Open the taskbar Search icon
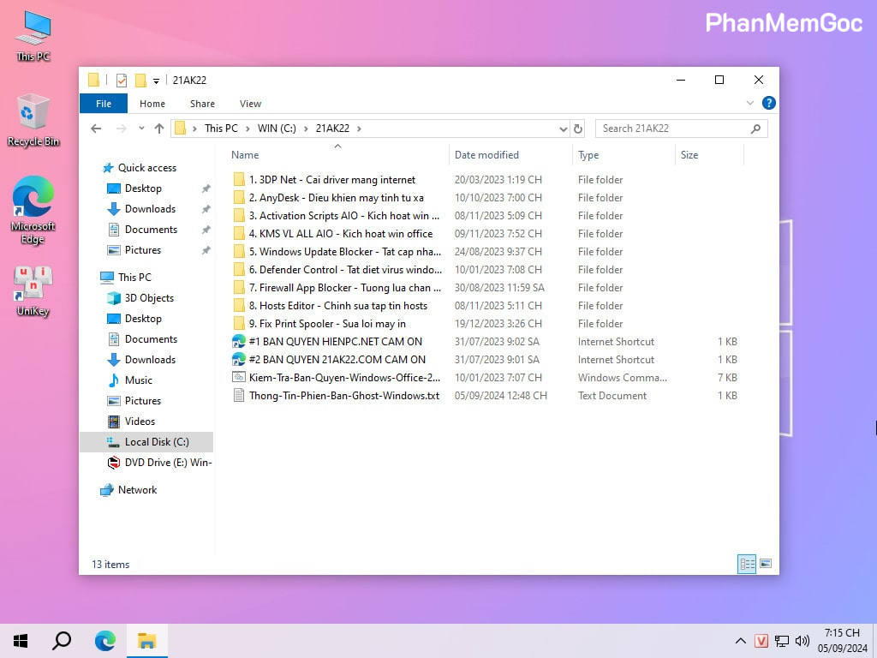Viewport: 877px width, 658px height. click(x=62, y=640)
